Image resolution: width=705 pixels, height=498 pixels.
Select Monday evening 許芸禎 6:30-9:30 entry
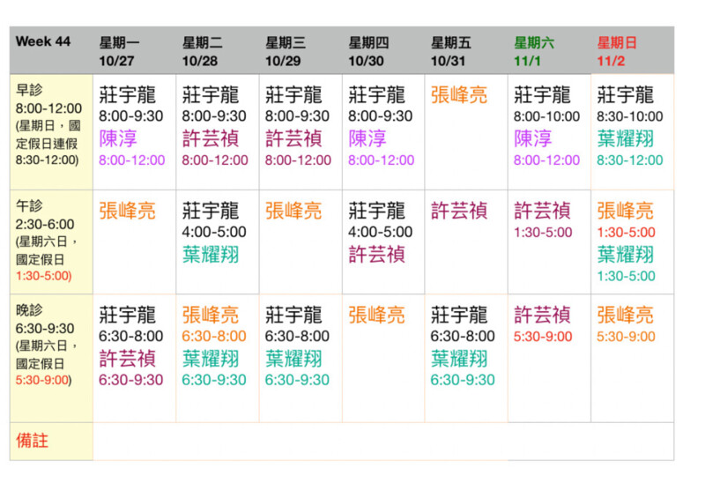(129, 368)
